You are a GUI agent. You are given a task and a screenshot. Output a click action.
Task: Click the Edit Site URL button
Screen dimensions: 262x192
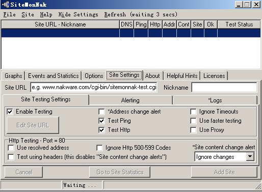pyautogui.click(x=33, y=125)
